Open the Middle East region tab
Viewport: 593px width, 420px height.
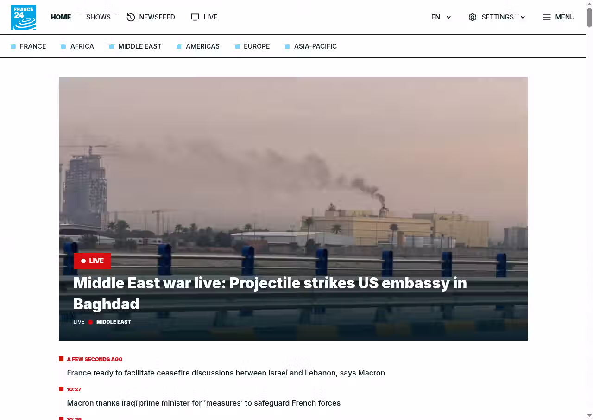[x=139, y=46]
